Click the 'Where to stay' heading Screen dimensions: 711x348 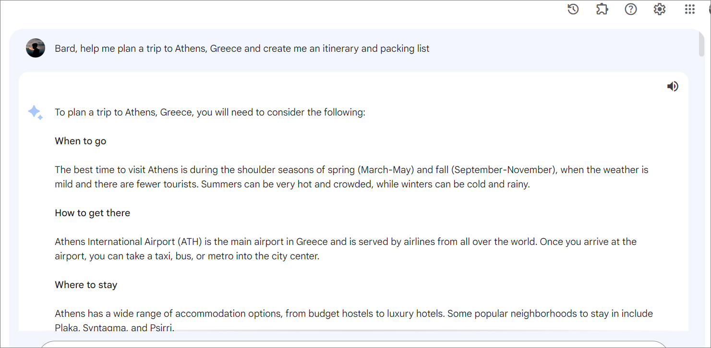86,285
